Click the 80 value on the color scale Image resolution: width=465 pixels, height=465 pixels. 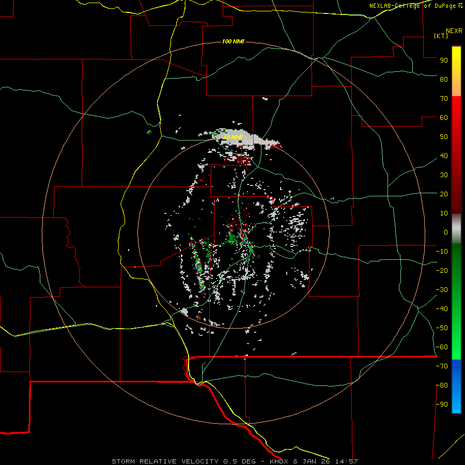pyautogui.click(x=444, y=80)
